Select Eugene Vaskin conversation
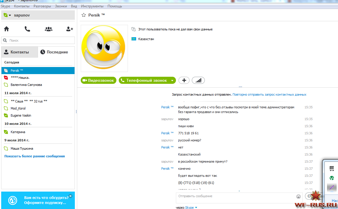The height and width of the screenshot is (209, 338). click(21, 115)
